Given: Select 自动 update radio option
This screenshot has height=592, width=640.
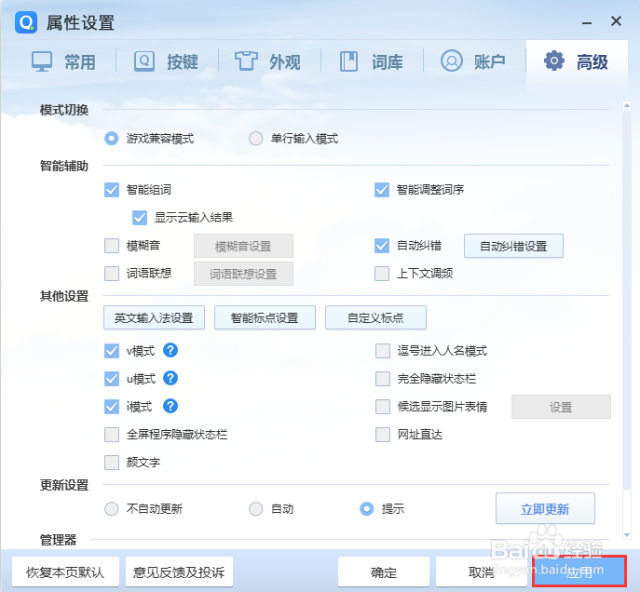Looking at the screenshot, I should click(256, 509).
